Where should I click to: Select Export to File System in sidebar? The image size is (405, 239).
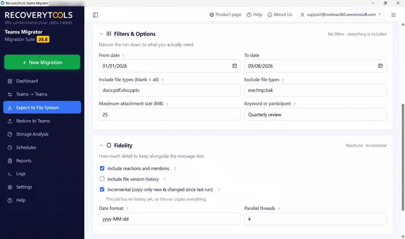(x=42, y=107)
